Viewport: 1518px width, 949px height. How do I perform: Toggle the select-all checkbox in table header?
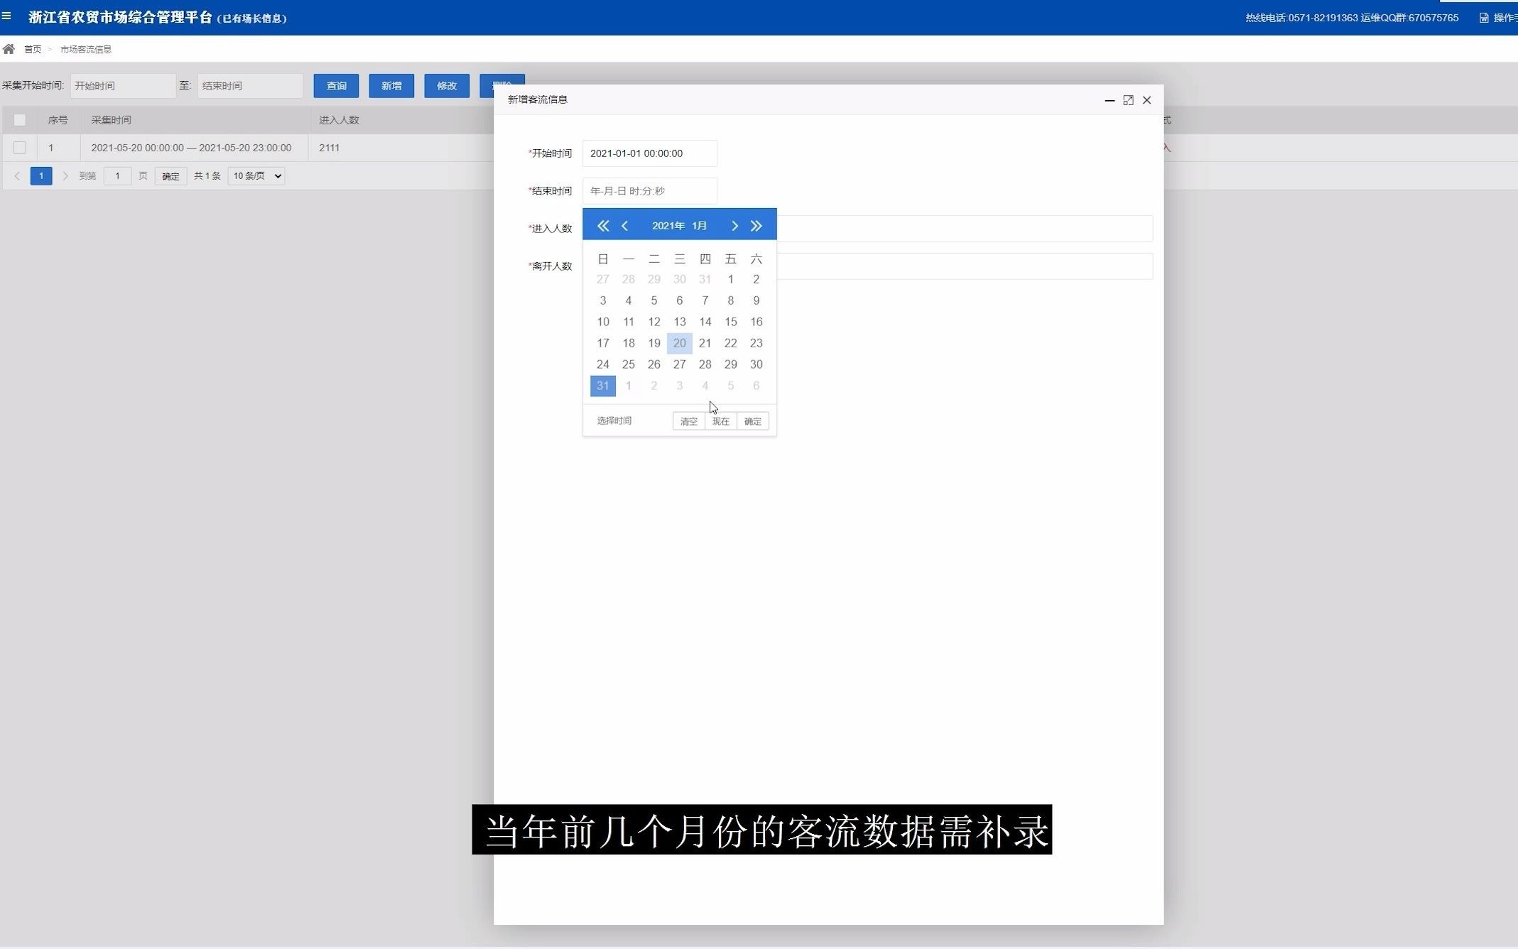(x=20, y=119)
